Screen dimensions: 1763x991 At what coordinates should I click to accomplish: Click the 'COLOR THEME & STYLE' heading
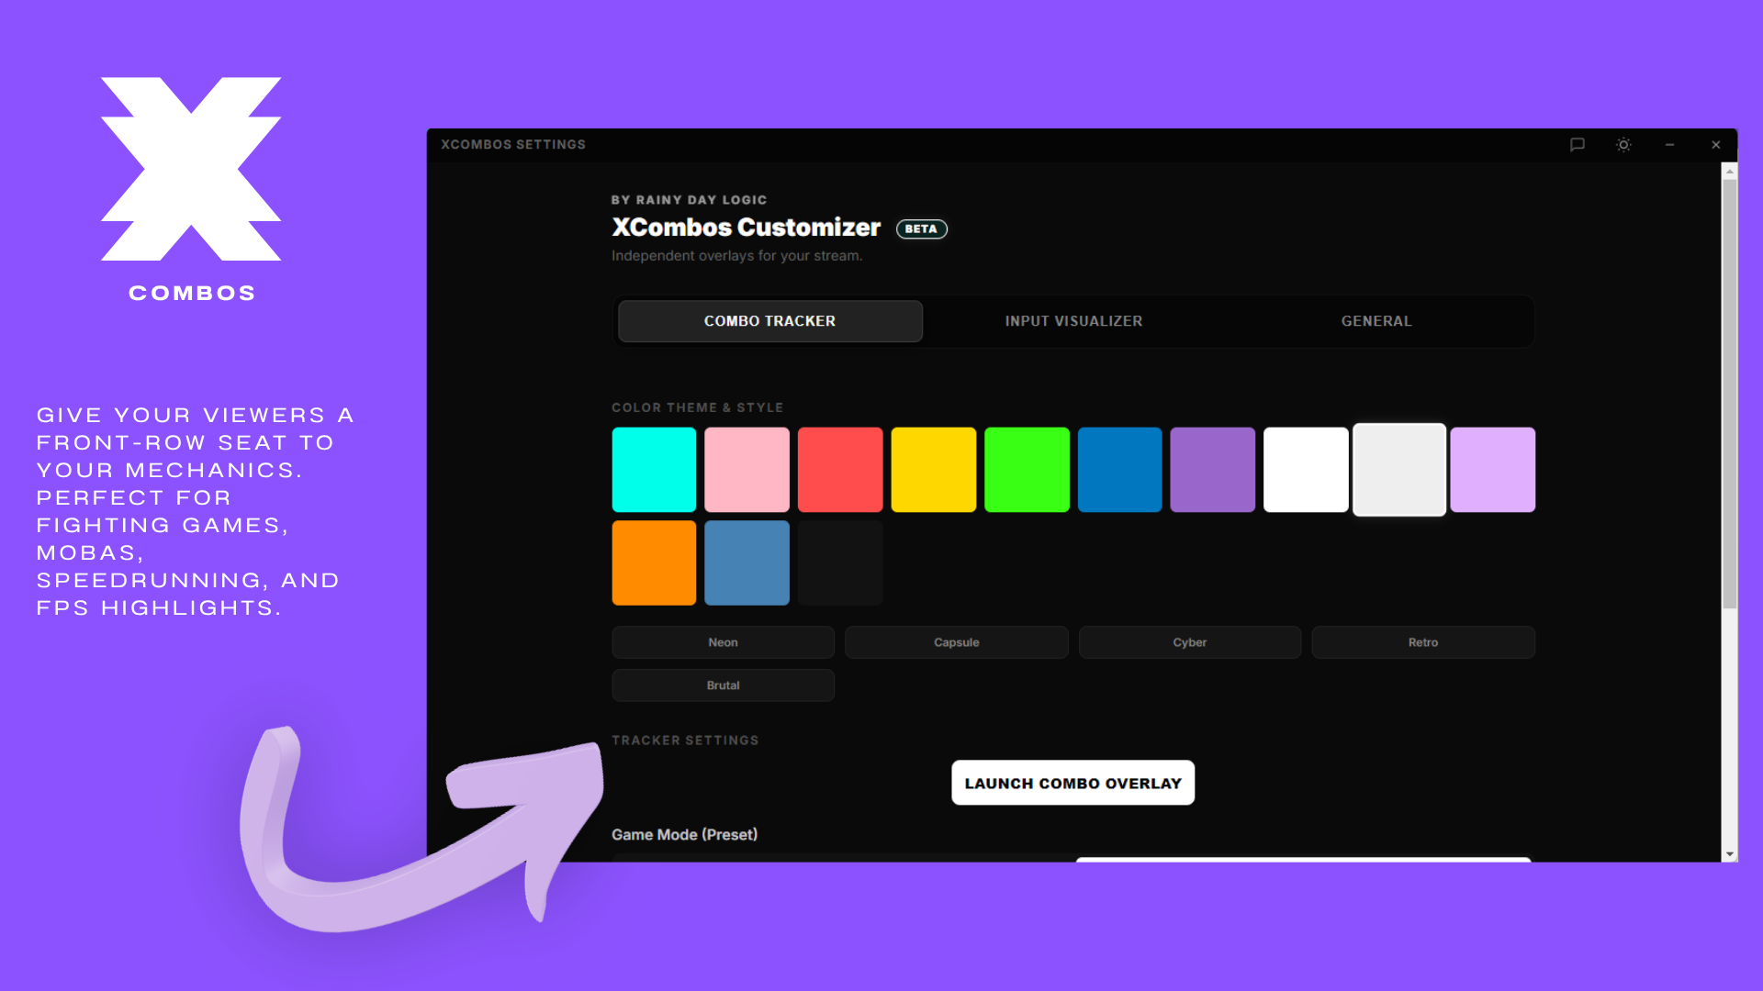tap(697, 407)
